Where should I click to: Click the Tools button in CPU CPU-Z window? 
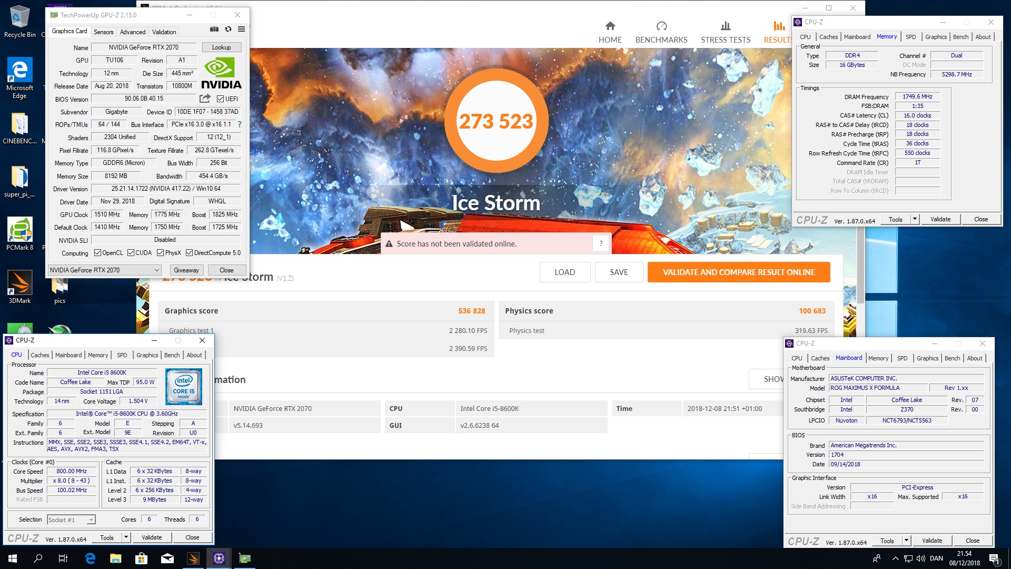click(107, 537)
